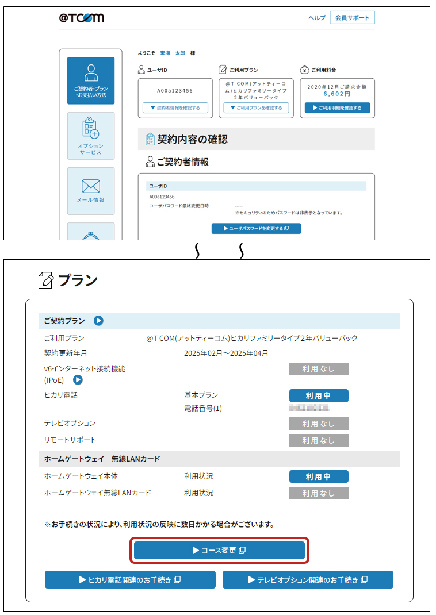Click arrow icon beside ご契約プラン
The height and width of the screenshot is (615, 436).
click(98, 321)
